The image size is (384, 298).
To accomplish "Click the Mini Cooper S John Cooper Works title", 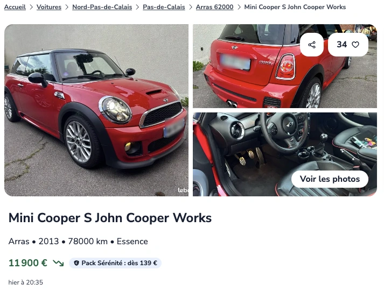I will 110,218.
